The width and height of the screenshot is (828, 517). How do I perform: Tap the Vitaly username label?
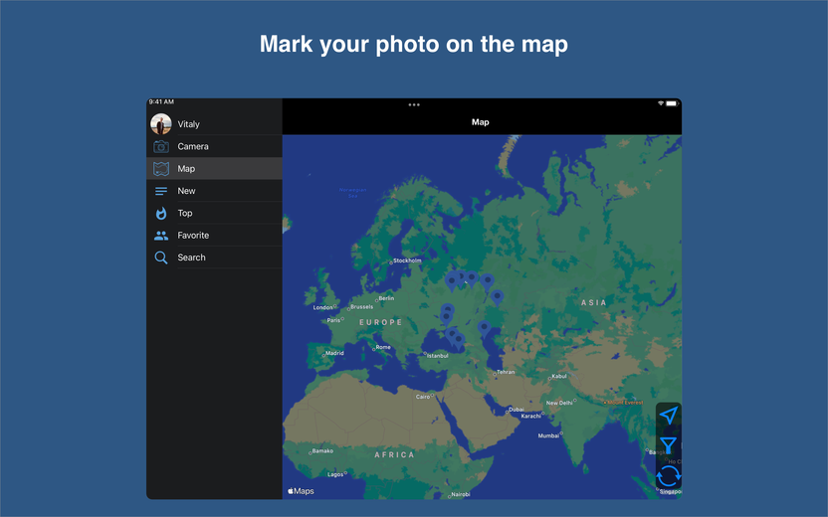click(x=188, y=124)
